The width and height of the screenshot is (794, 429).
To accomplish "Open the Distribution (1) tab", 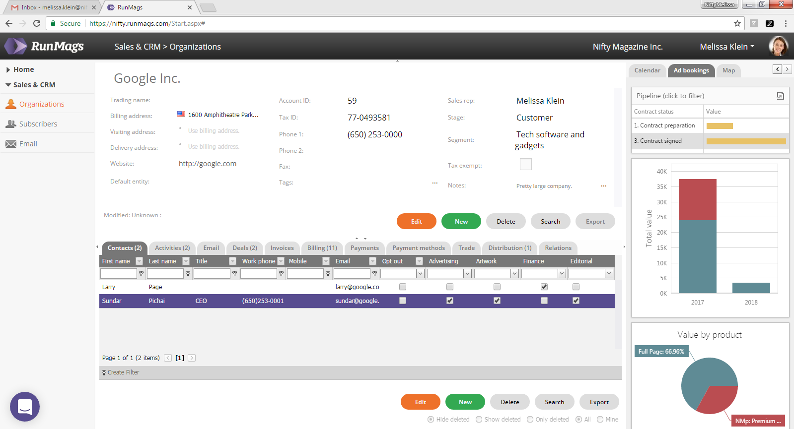I will pos(509,248).
